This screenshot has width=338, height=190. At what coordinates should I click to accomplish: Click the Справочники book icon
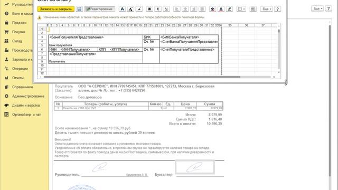click(7, 87)
